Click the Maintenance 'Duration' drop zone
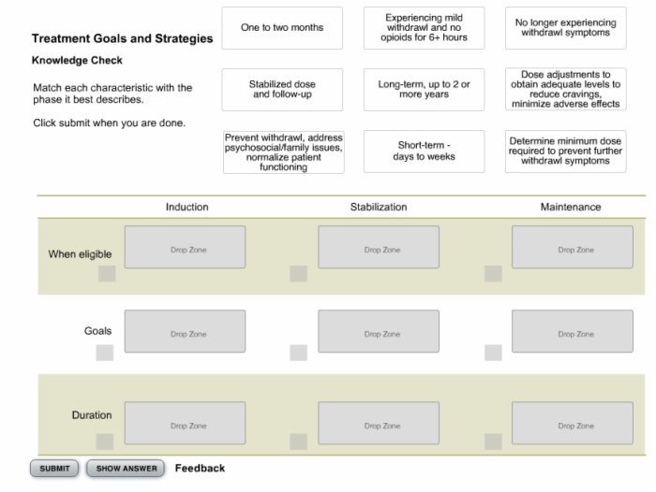 573,423
